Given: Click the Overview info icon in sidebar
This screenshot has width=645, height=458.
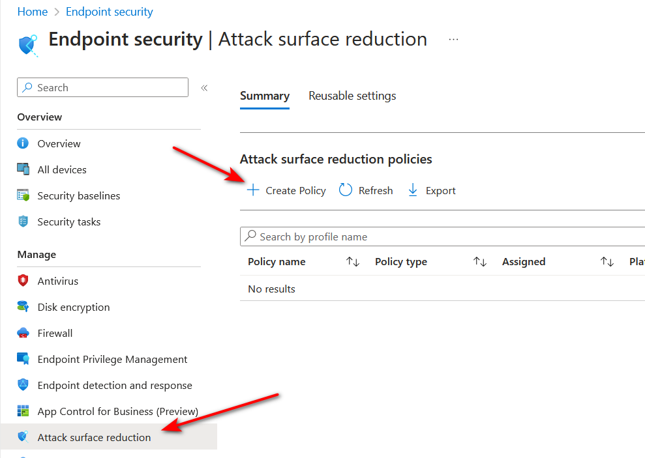Looking at the screenshot, I should coord(23,143).
